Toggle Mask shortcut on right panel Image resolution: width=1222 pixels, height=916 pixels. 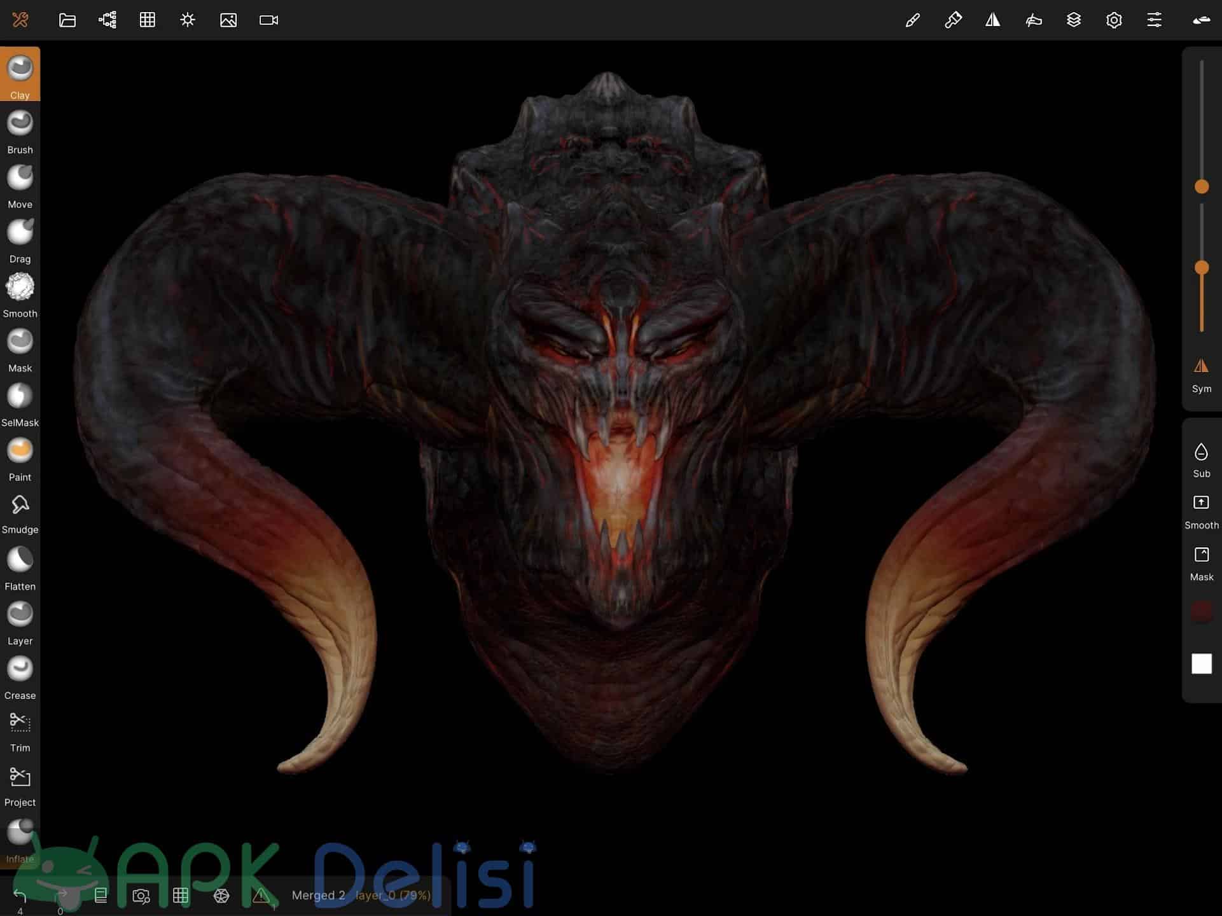coord(1202,564)
